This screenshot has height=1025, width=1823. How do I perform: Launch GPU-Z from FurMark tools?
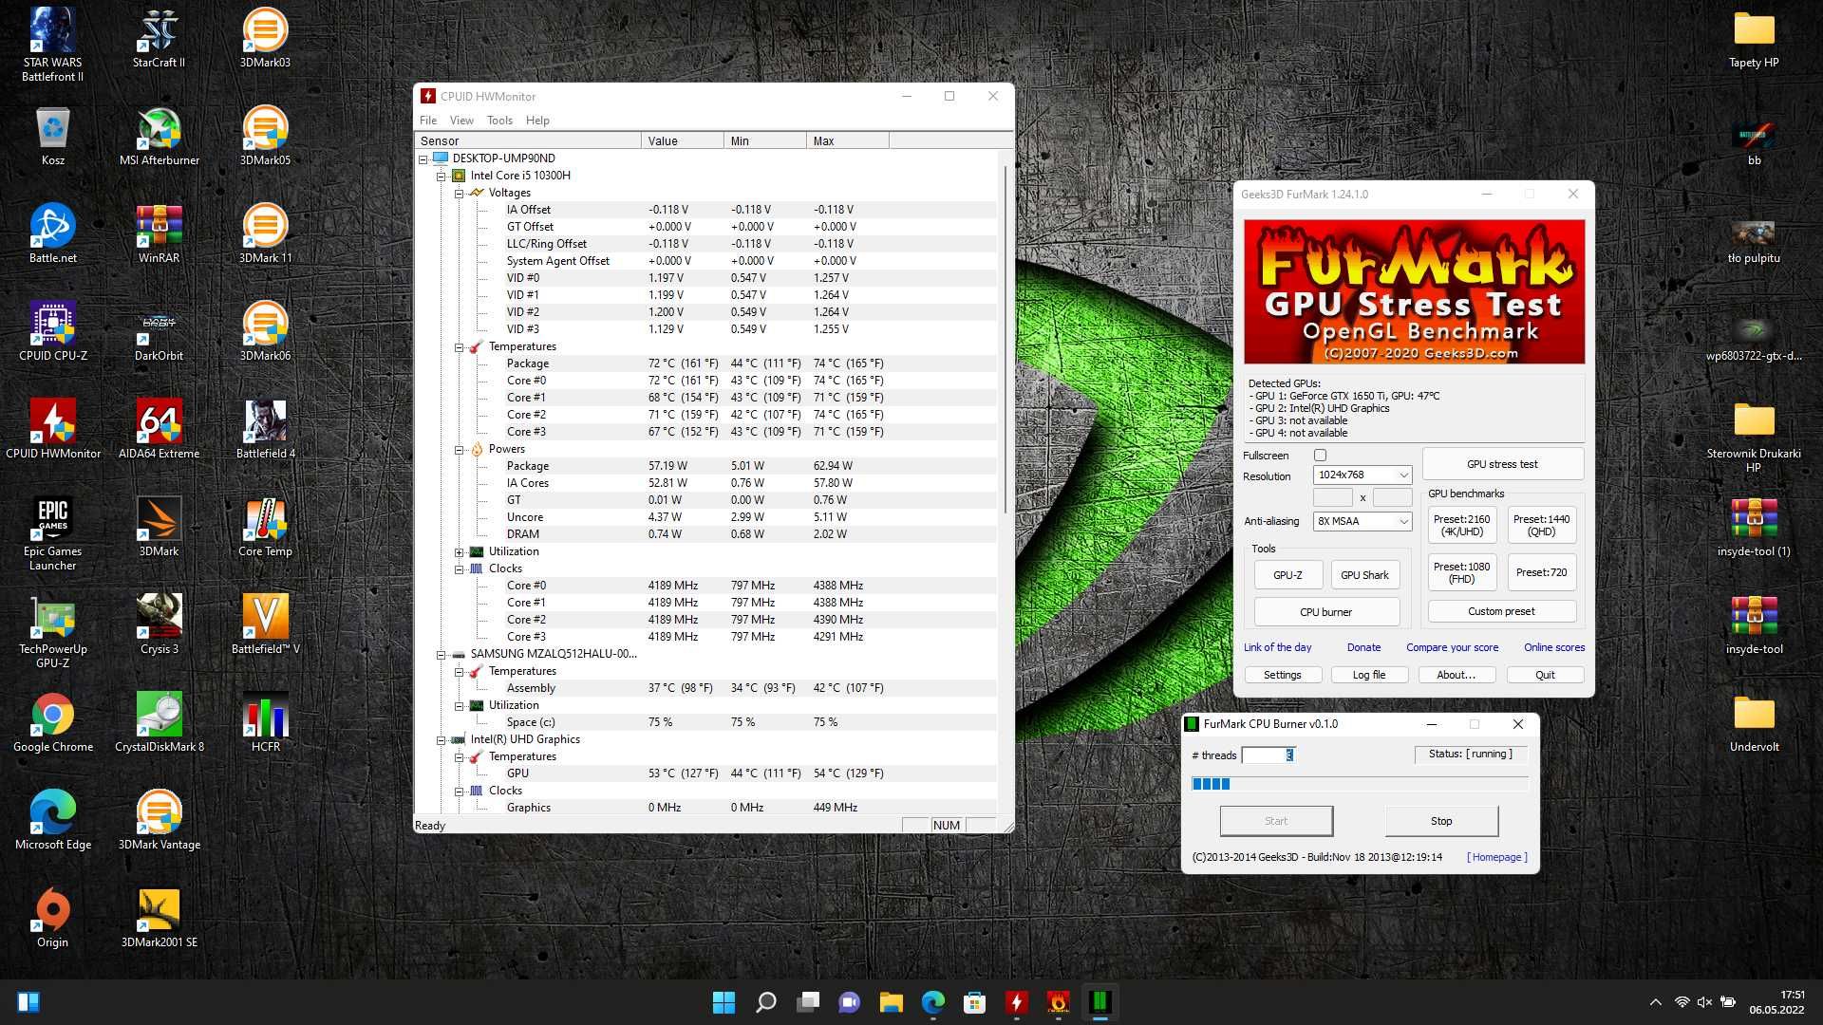click(x=1287, y=575)
